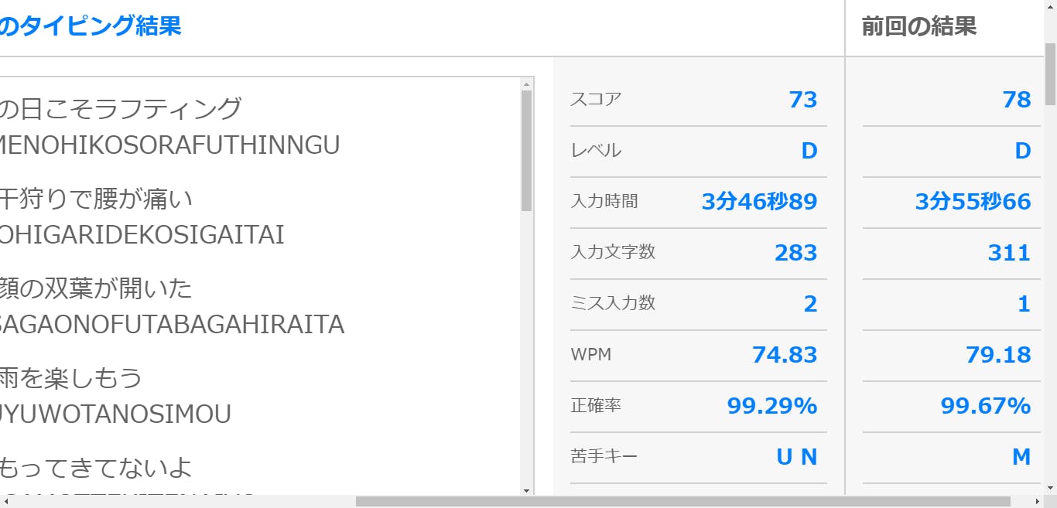This screenshot has width=1057, height=508.
Task: Click the weak keys value U N
Action: click(x=796, y=457)
